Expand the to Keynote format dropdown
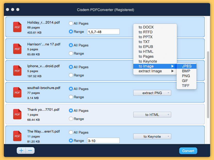214x160 pixels. (x=152, y=136)
